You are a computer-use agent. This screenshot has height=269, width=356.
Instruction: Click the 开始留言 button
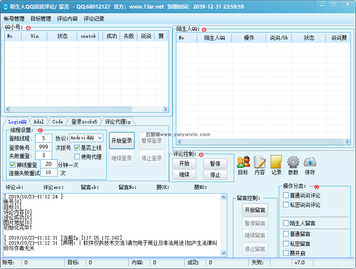coord(255,210)
